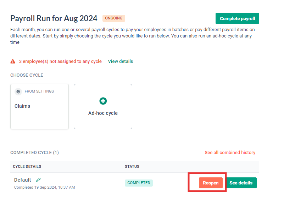Click the green plus icon for Ad-hoc cycle
284x206 pixels.
point(103,101)
